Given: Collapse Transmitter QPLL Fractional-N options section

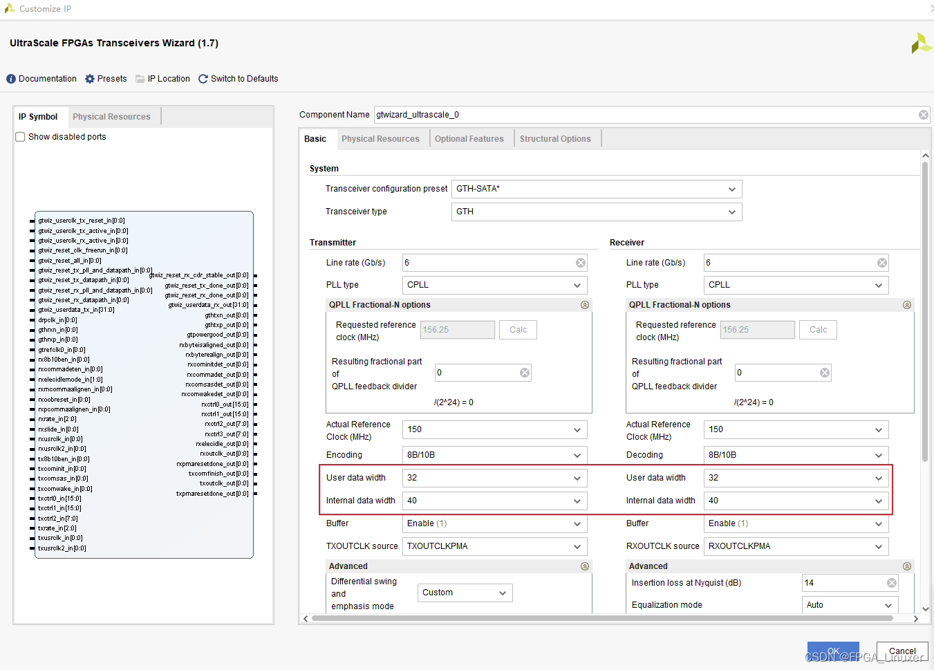Looking at the screenshot, I should click(585, 305).
